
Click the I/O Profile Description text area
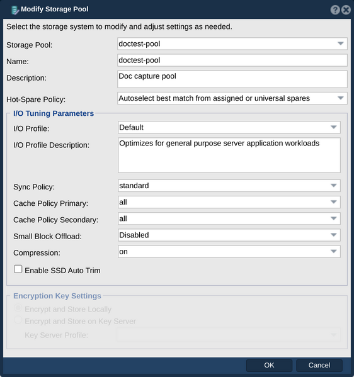click(229, 155)
